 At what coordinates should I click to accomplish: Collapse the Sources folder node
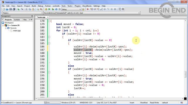(6, 28)
